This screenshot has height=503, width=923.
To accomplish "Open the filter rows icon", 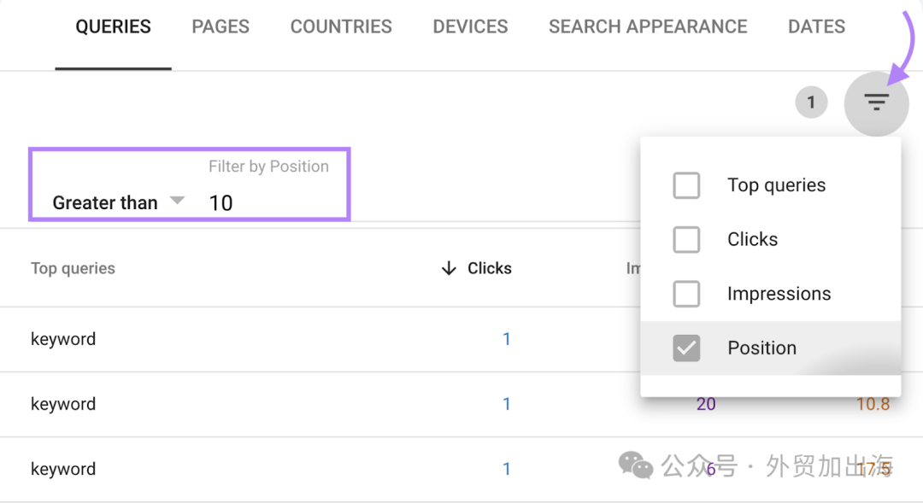I will tap(877, 103).
